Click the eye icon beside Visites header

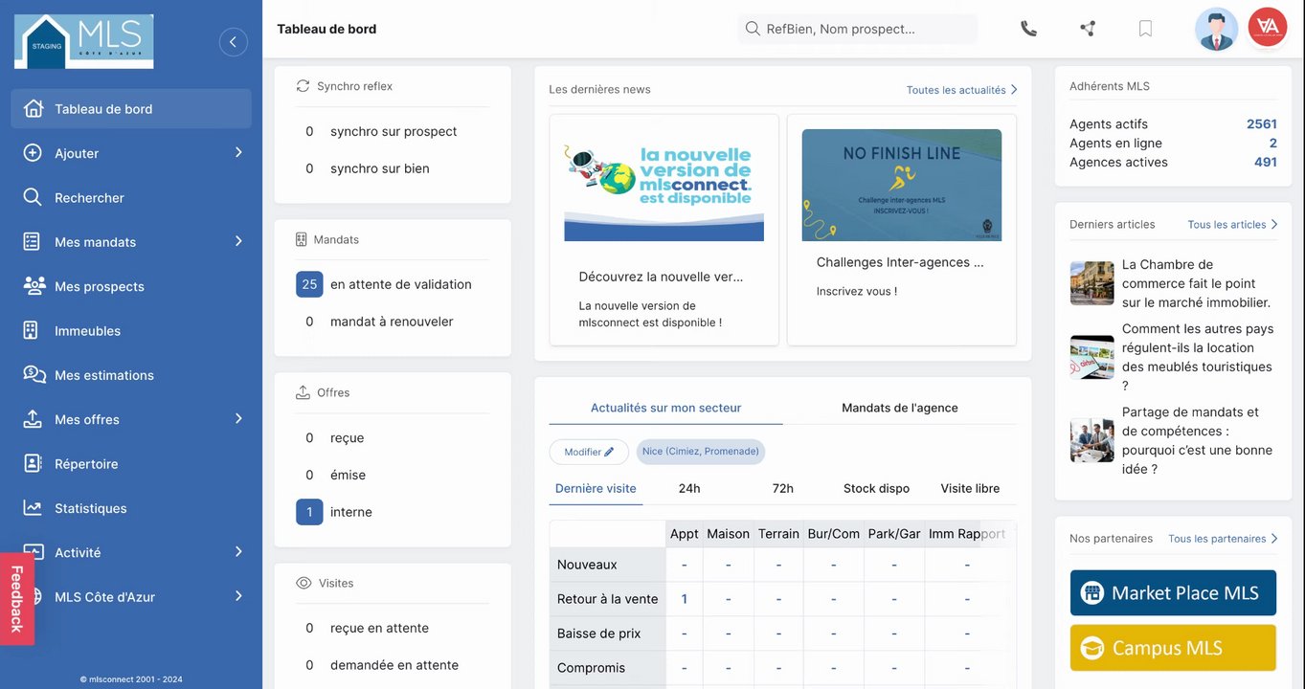pos(304,583)
